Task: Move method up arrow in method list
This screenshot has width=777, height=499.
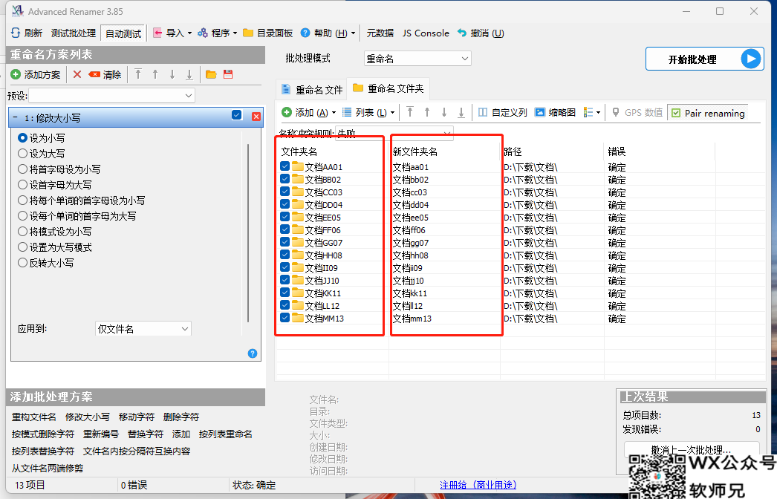Action: tap(155, 74)
